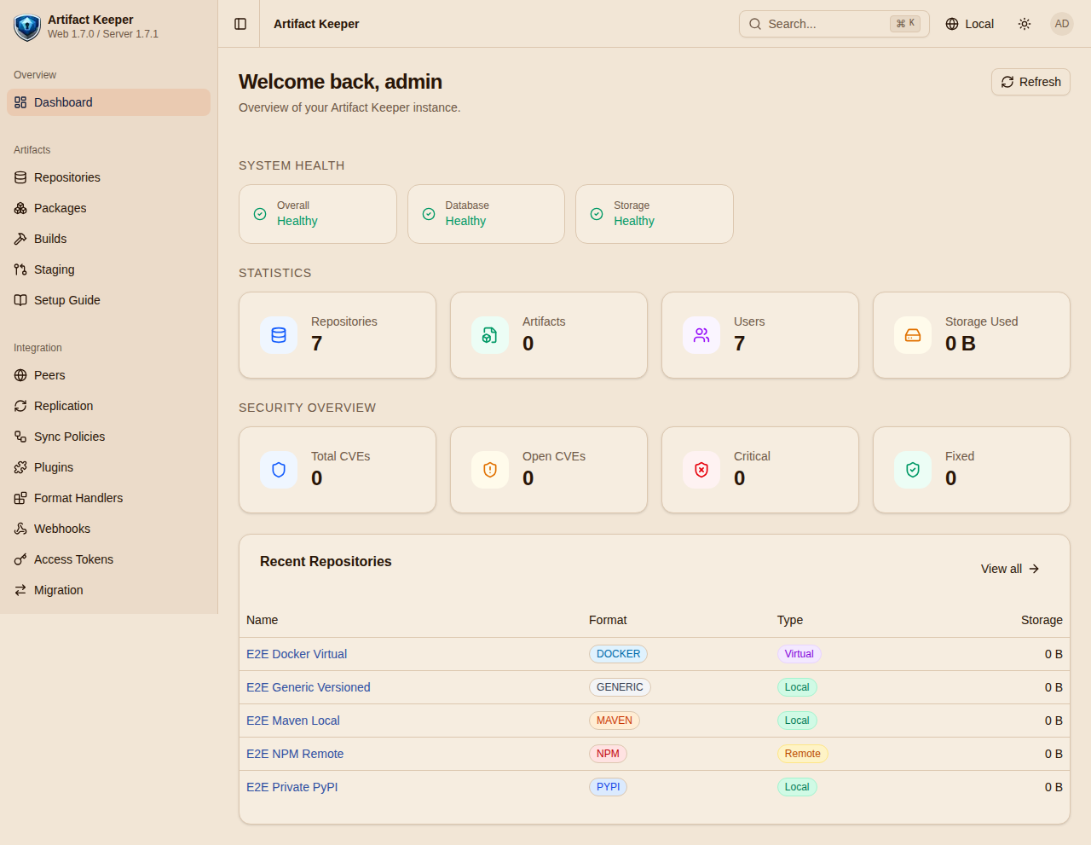
Task: Click the Artifacts statistics card icon
Action: (490, 335)
